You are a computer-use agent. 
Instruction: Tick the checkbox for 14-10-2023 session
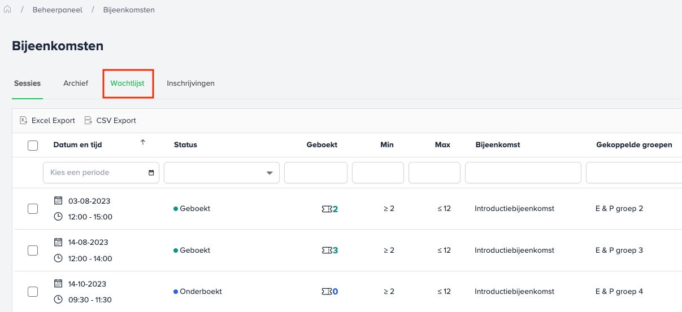33,292
